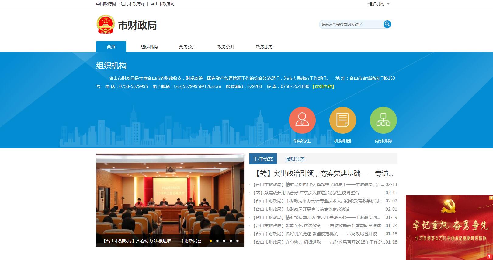Image resolution: width=493 pixels, height=260 pixels.
Task: Open the 政务服务 navigation menu
Action: pos(264,47)
